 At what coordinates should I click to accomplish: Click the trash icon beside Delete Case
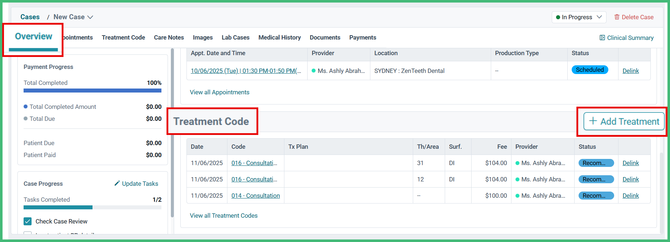point(617,17)
